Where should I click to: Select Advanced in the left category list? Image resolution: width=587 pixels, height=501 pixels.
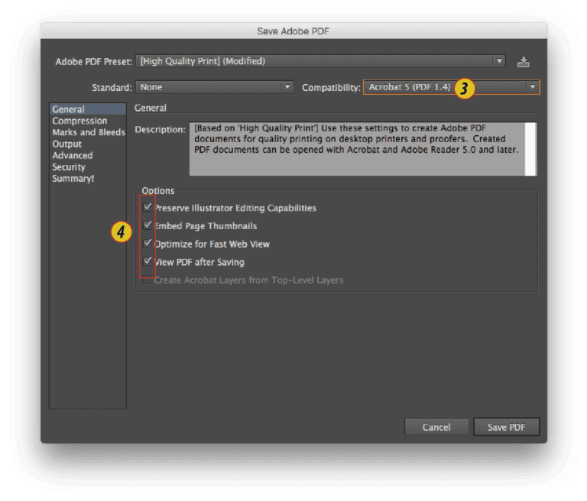(88, 156)
